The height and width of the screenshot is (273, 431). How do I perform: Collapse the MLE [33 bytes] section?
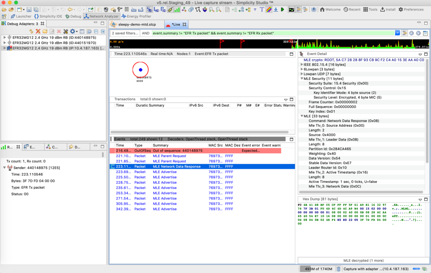[301, 116]
